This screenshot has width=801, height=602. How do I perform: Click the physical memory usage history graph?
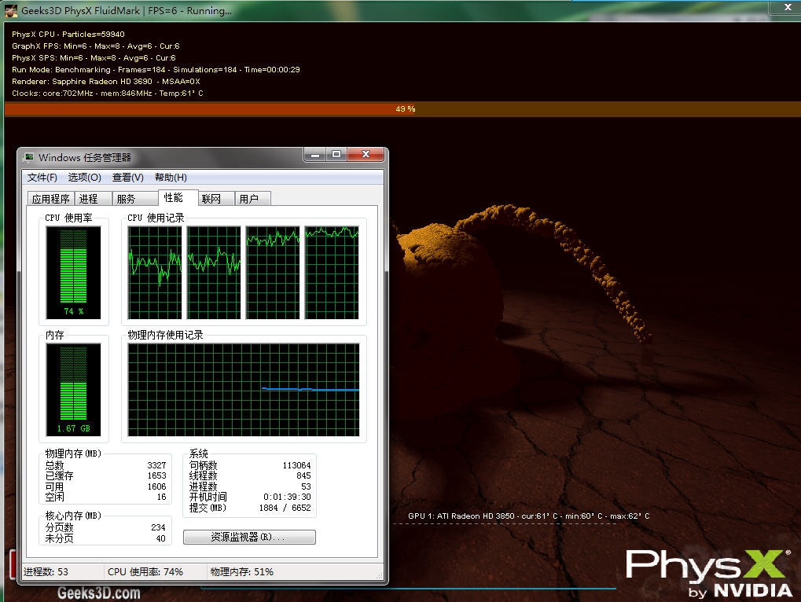(x=244, y=390)
